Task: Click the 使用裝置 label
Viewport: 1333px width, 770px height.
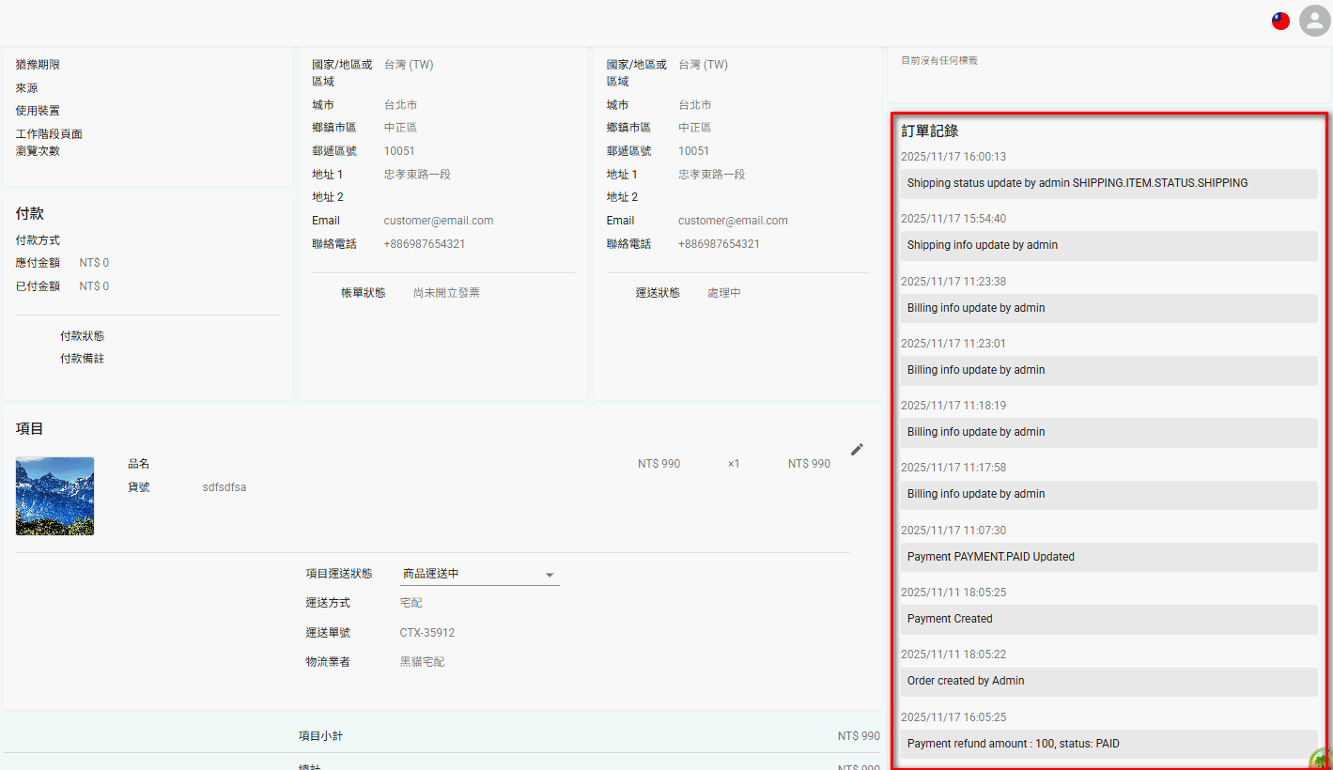Action: [x=38, y=111]
